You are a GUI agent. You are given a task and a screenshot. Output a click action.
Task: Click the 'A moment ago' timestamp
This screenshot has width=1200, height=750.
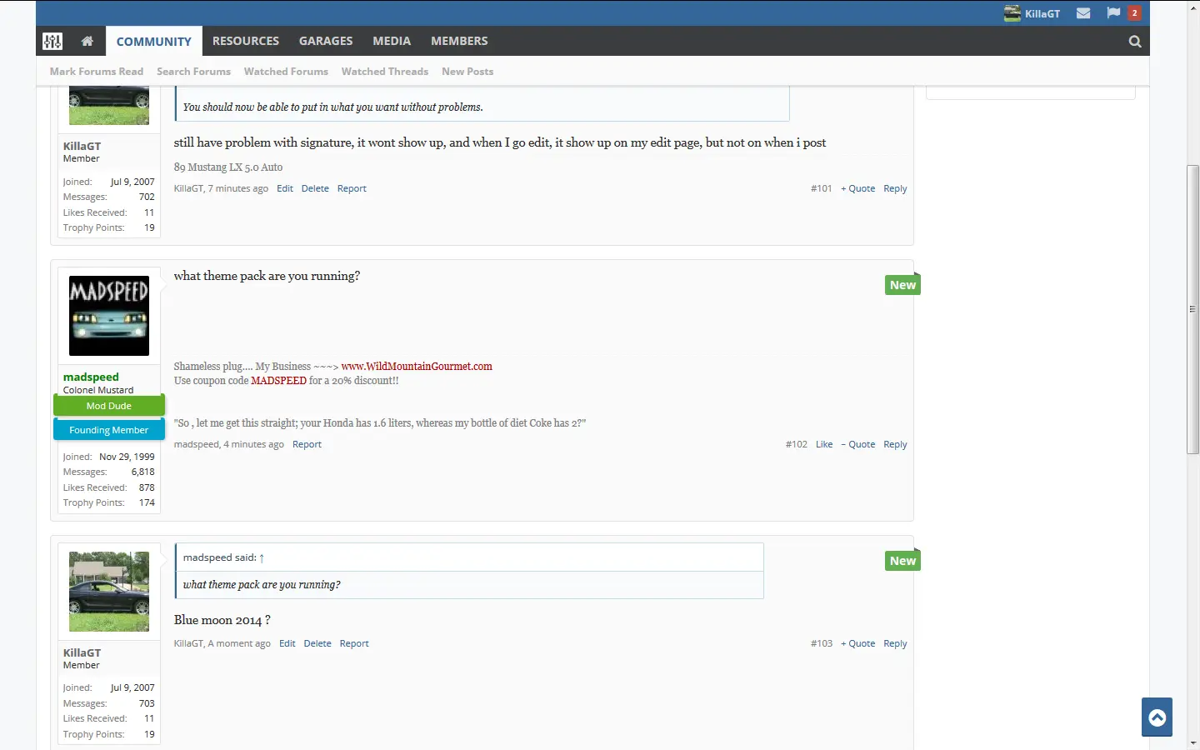(239, 643)
